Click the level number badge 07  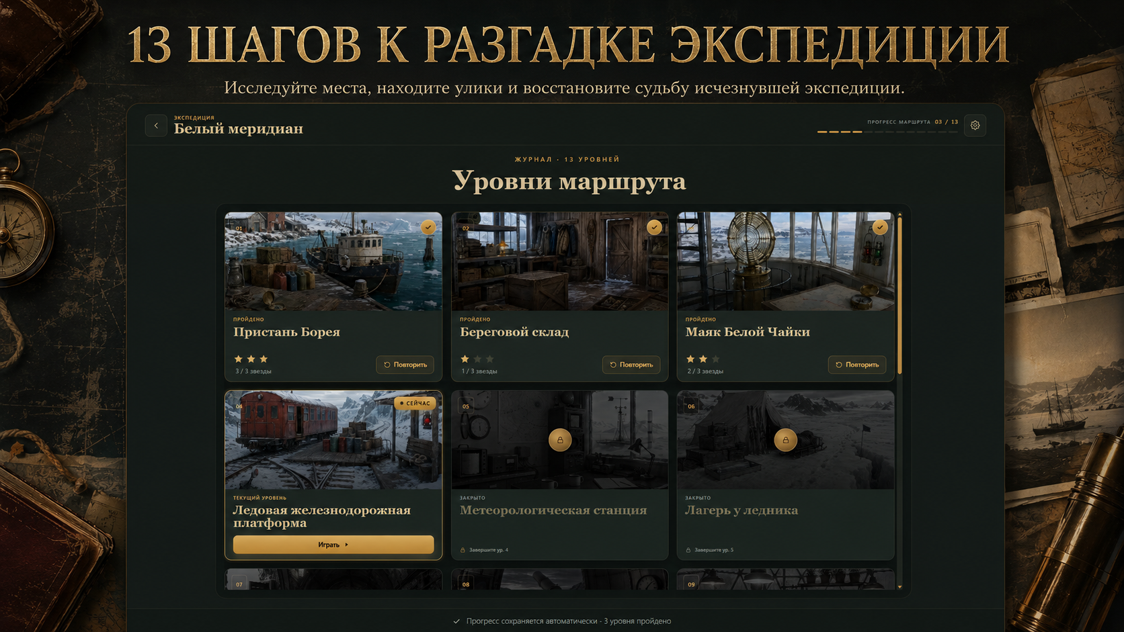[x=239, y=584]
